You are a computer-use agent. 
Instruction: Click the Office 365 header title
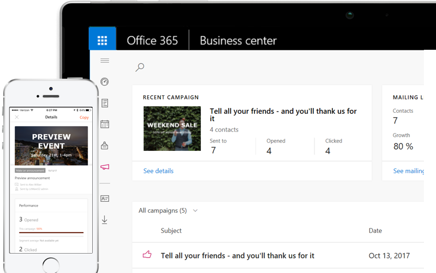pyautogui.click(x=152, y=40)
